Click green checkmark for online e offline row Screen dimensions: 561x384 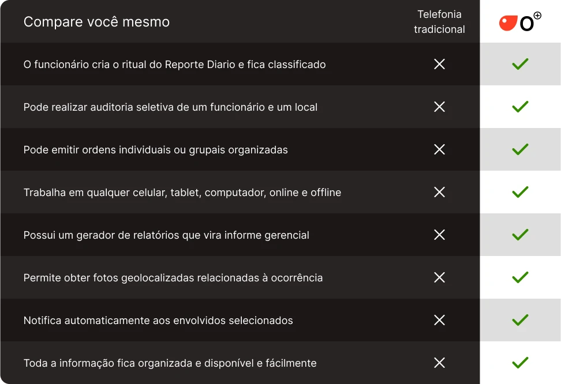pos(520,192)
